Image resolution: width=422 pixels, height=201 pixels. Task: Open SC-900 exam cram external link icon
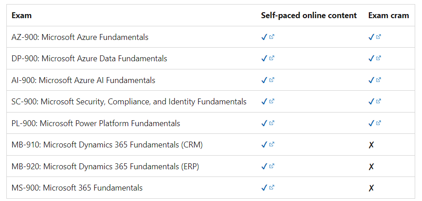coord(379,102)
